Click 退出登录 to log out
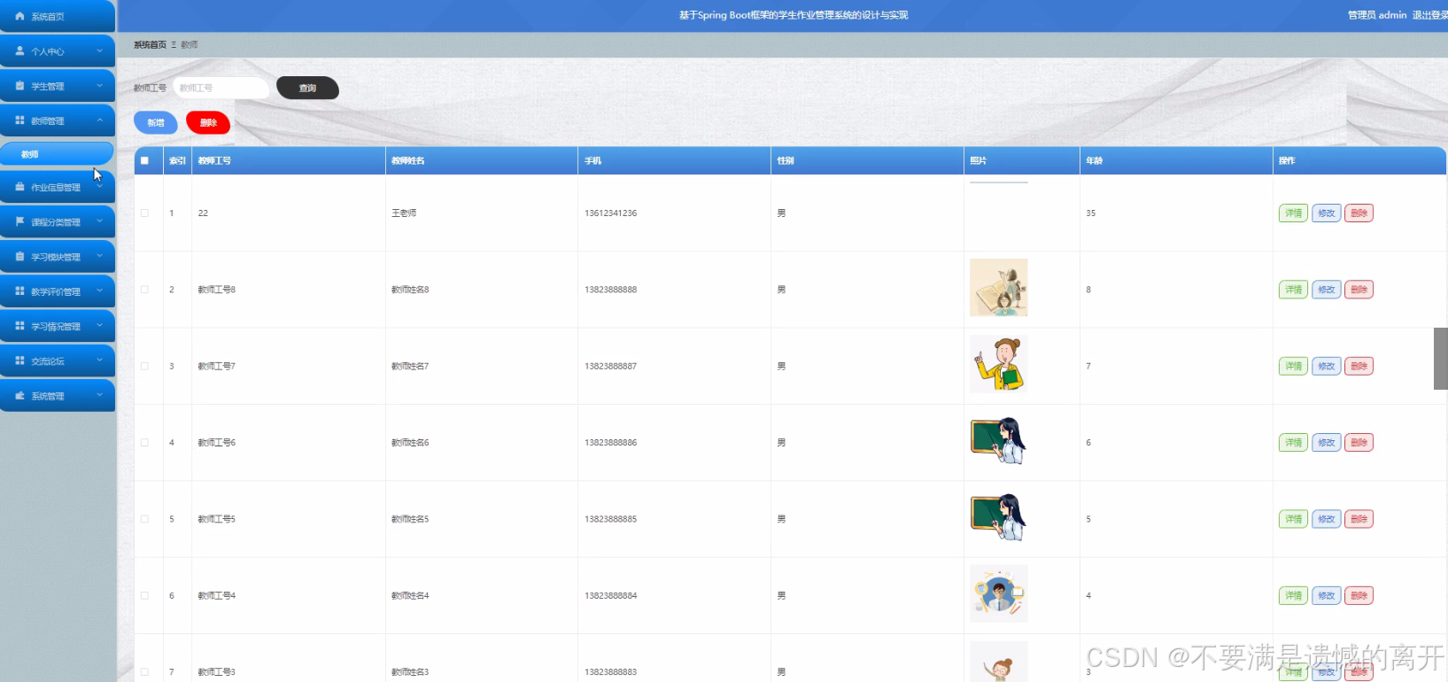The height and width of the screenshot is (682, 1448). tap(1429, 15)
